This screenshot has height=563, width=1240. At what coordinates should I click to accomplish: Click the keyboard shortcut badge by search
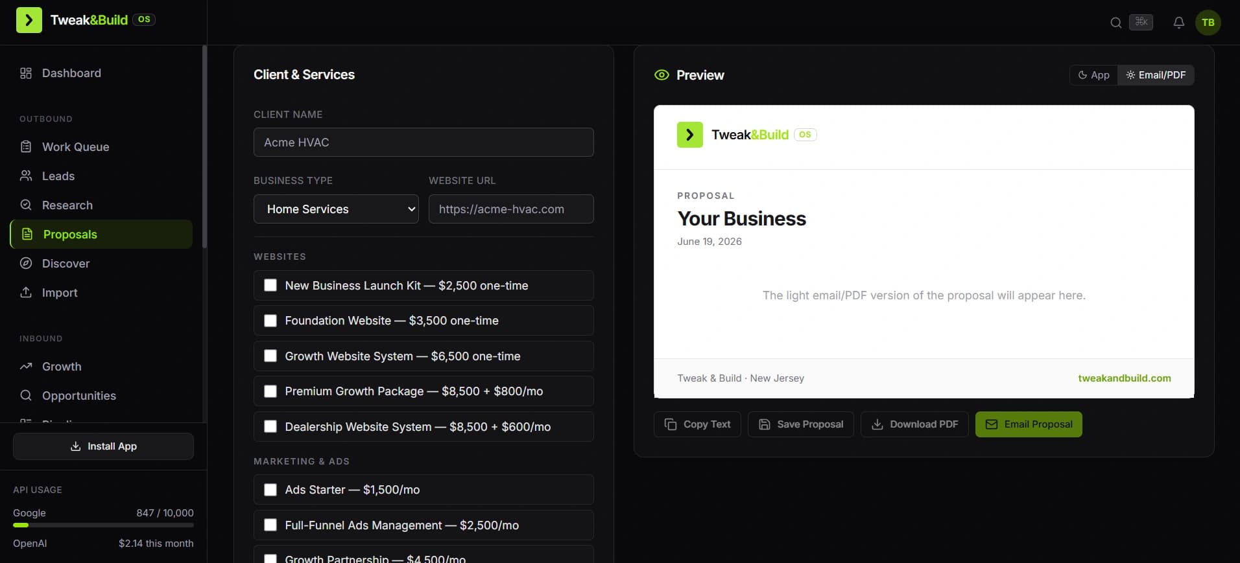(x=1141, y=23)
